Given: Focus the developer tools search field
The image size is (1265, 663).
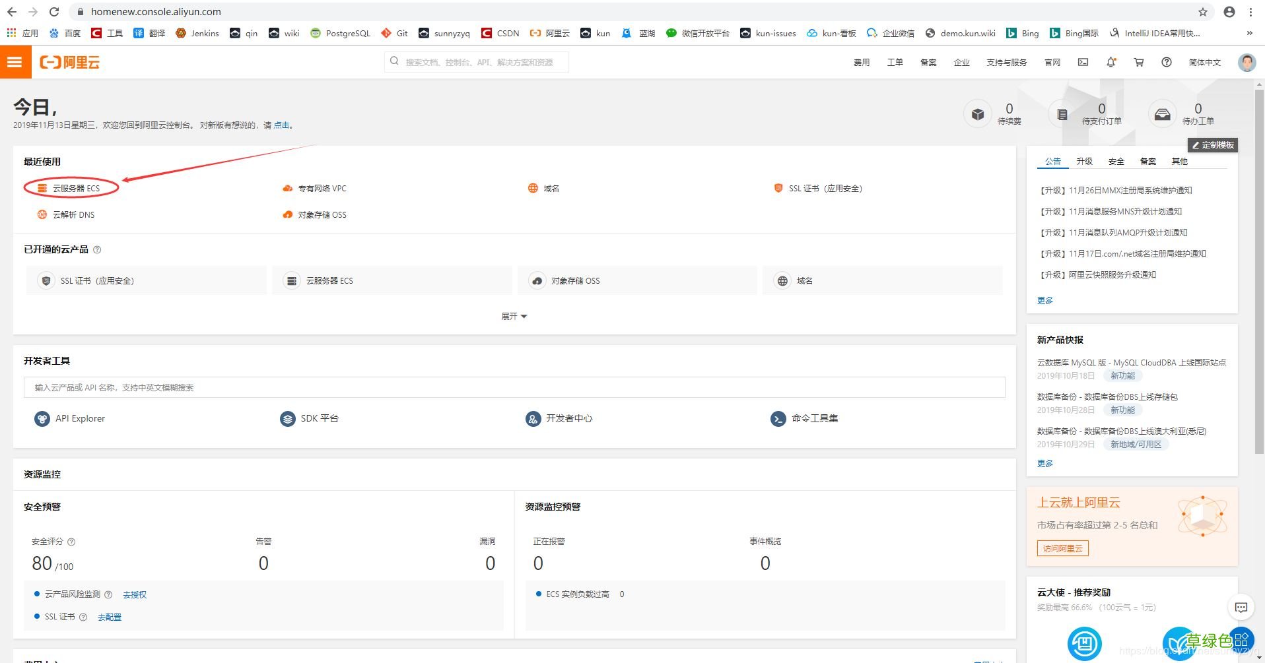Looking at the screenshot, I should tap(514, 387).
